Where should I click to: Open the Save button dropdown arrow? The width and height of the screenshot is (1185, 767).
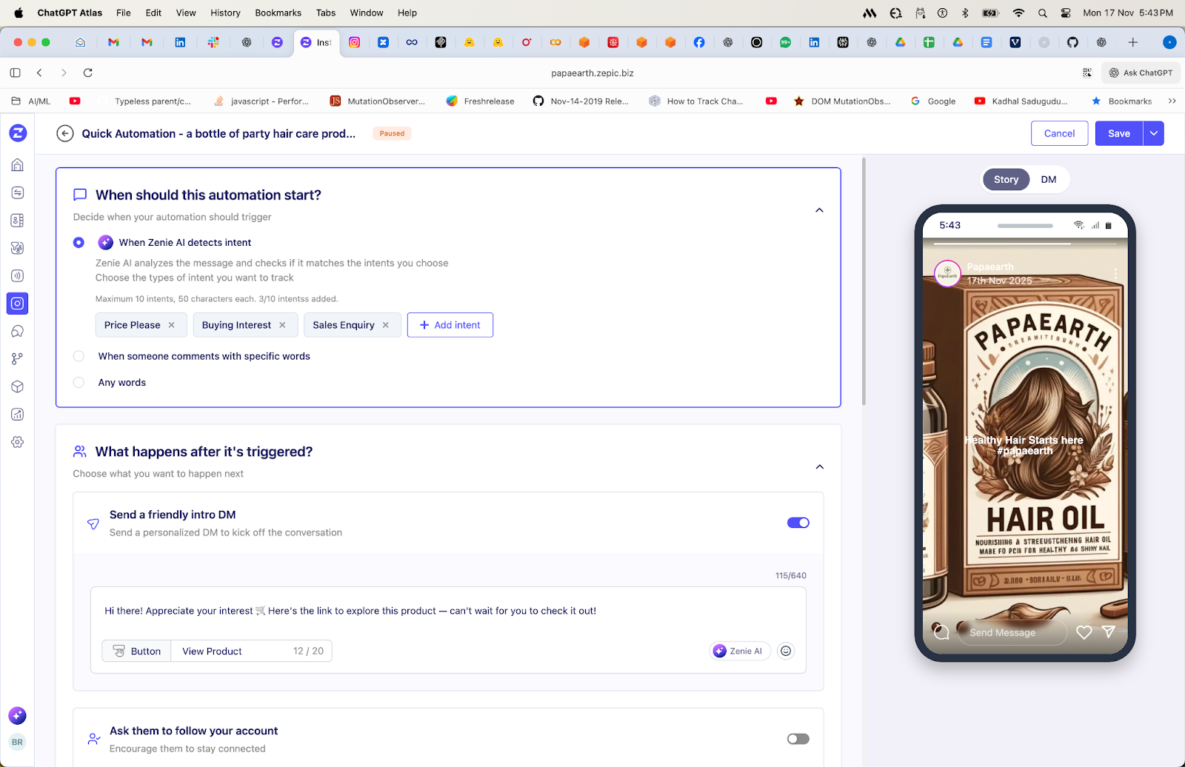point(1154,133)
